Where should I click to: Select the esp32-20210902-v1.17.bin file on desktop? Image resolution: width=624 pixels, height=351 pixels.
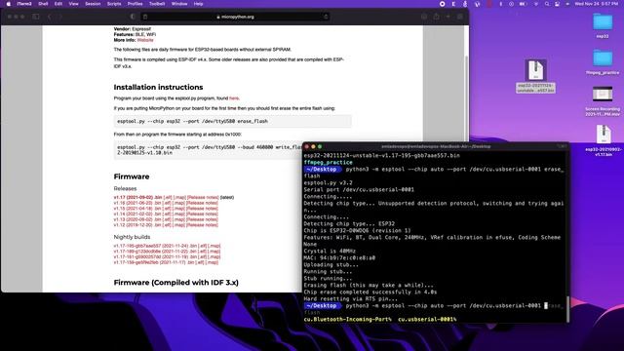pos(604,140)
